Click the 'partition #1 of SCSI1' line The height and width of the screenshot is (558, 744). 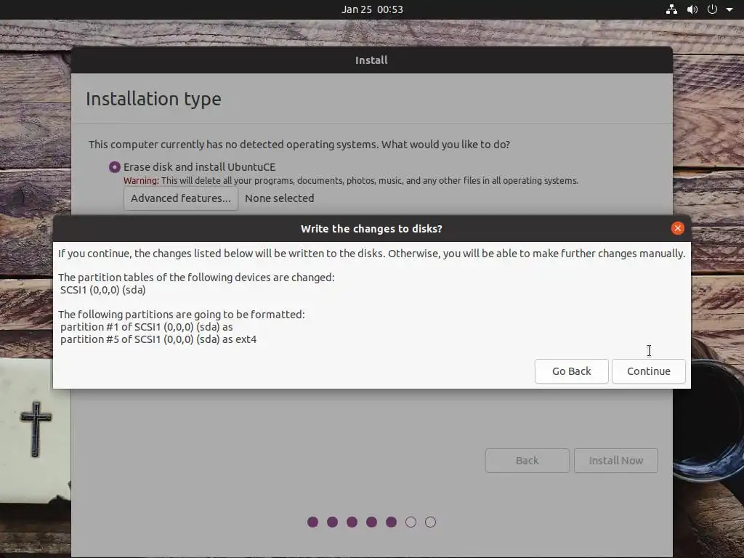(x=147, y=327)
